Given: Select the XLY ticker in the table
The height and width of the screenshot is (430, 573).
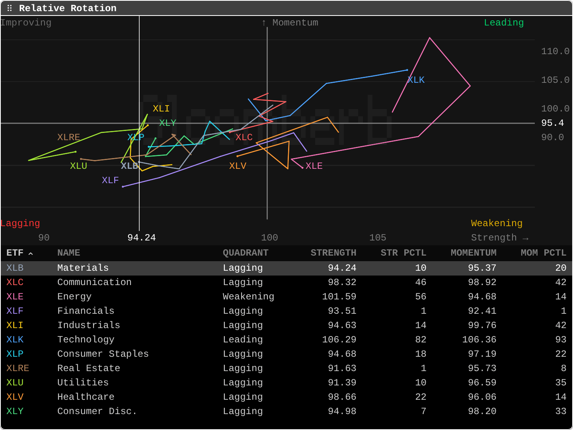Looking at the screenshot, I should click(15, 411).
